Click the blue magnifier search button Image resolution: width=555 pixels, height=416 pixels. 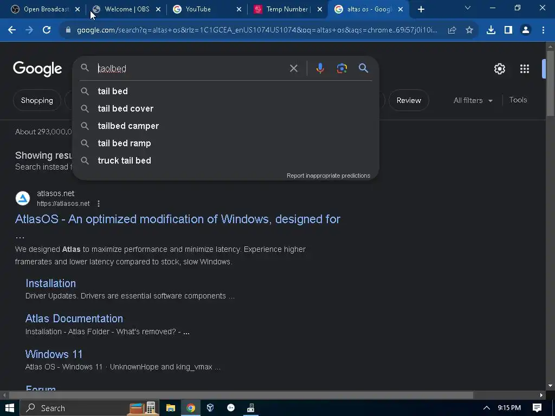[x=364, y=68]
